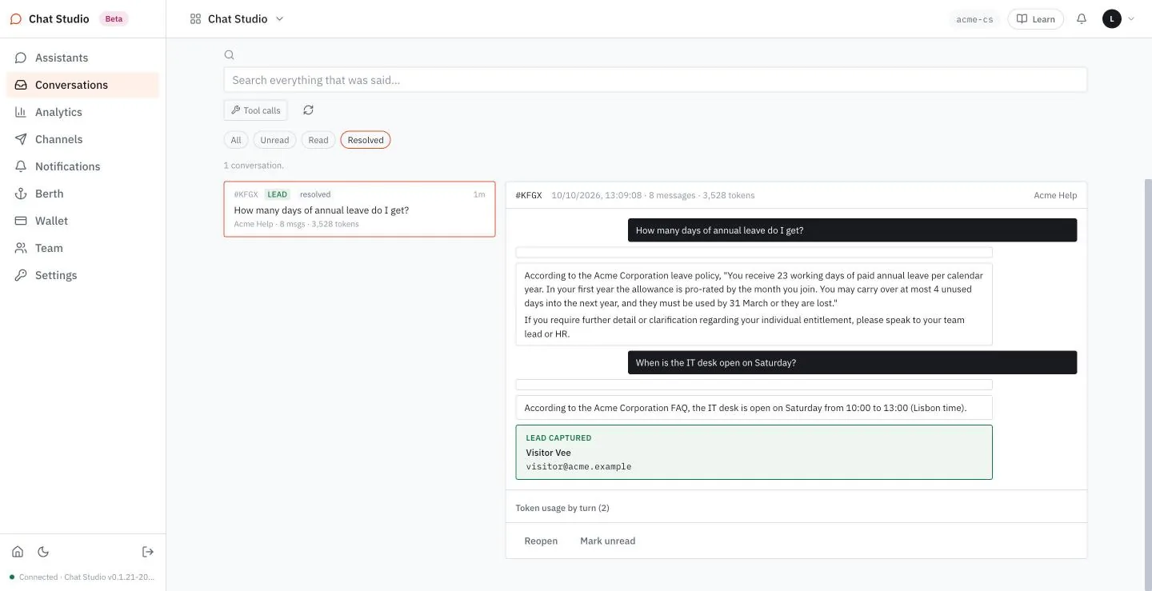Screen dimensions: 1152x591
Task: Click the search magnifier icon
Action: (229, 55)
